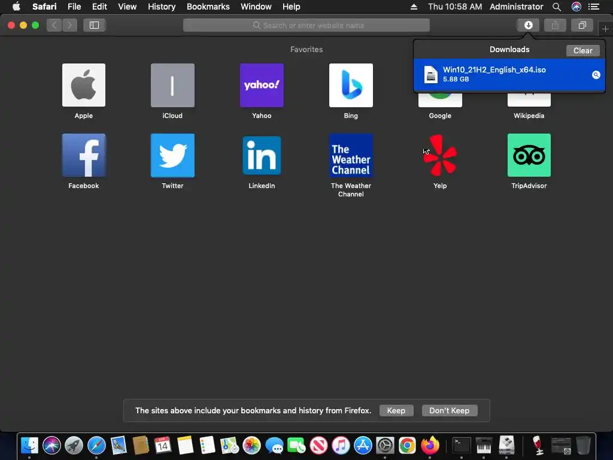Open Reminders from the Dock
Image resolution: width=613 pixels, height=460 pixels.
tap(207, 445)
